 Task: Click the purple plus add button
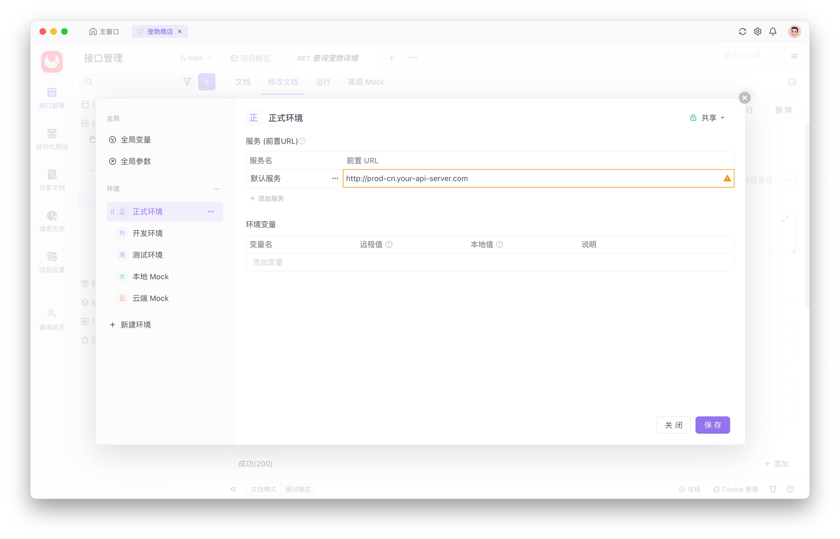[x=207, y=82]
